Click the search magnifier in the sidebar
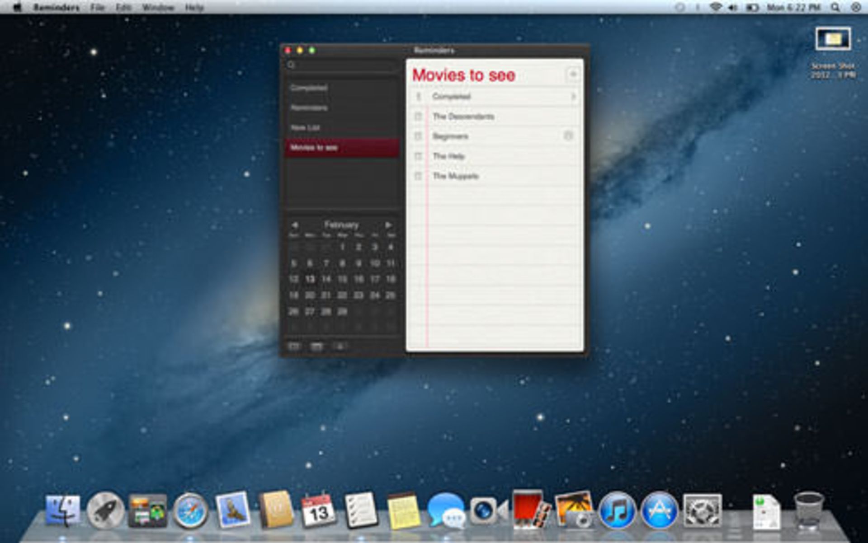The width and height of the screenshot is (868, 543). 291,66
